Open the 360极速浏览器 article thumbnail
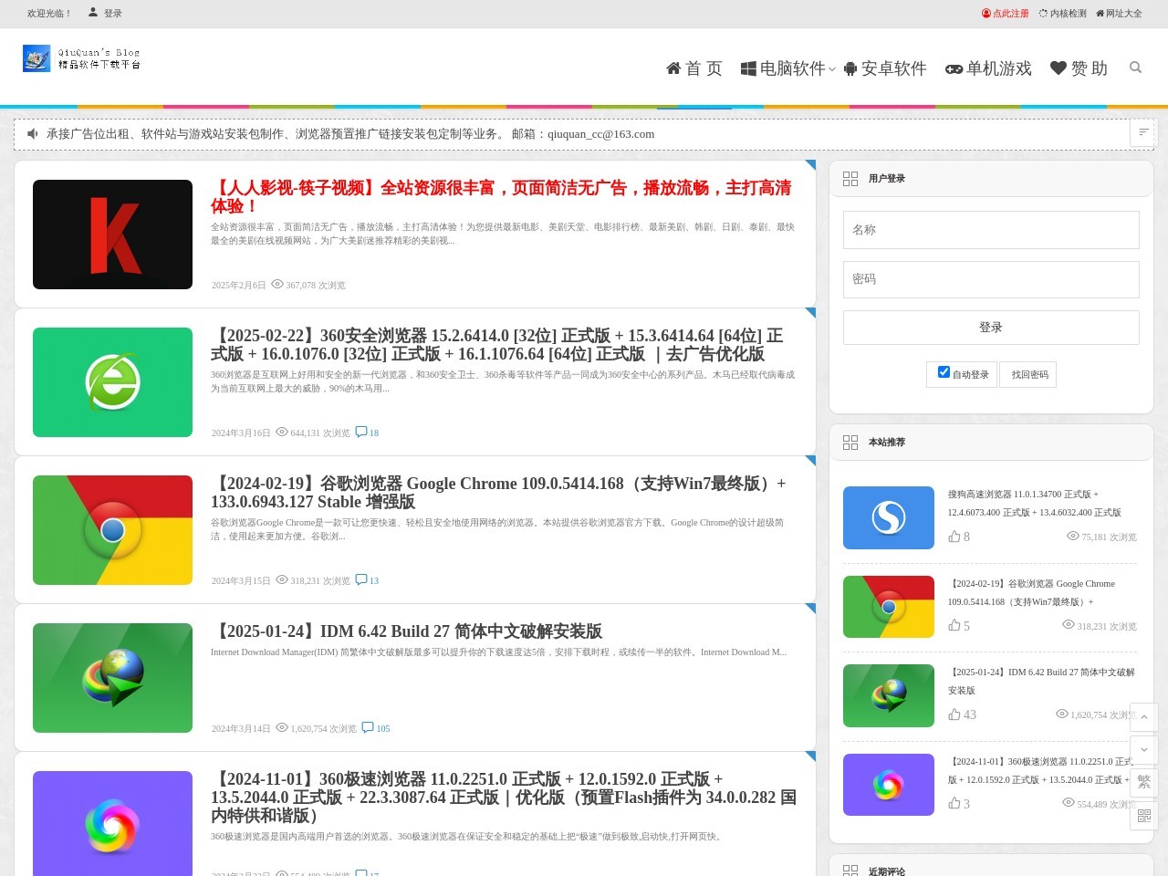 [112, 823]
